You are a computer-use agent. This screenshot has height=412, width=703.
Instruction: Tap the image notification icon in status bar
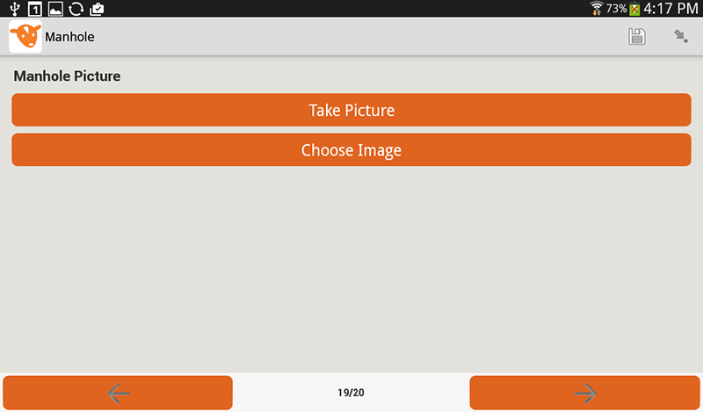55,9
